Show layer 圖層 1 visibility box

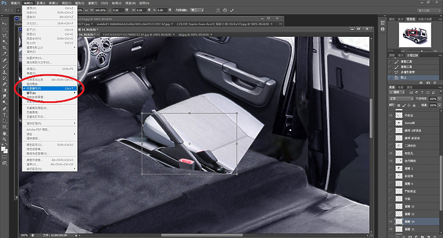click(x=391, y=169)
